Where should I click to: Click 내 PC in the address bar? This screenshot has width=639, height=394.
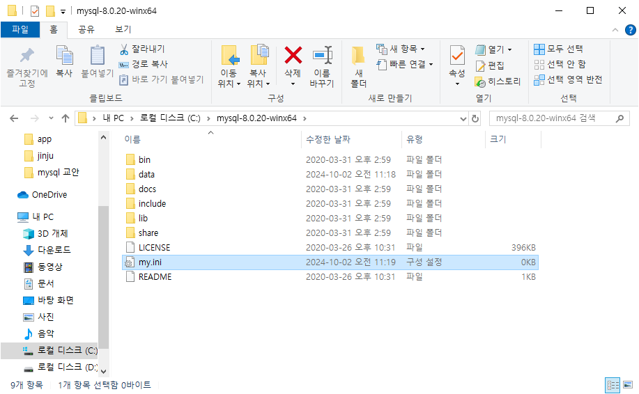[114, 118]
